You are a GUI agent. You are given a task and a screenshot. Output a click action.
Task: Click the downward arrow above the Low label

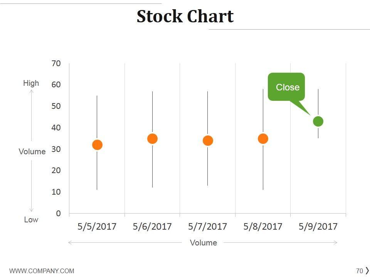pos(31,187)
